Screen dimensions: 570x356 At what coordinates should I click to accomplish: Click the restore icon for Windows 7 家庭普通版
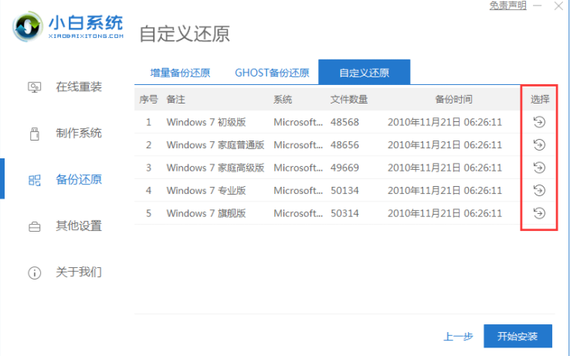pos(539,144)
